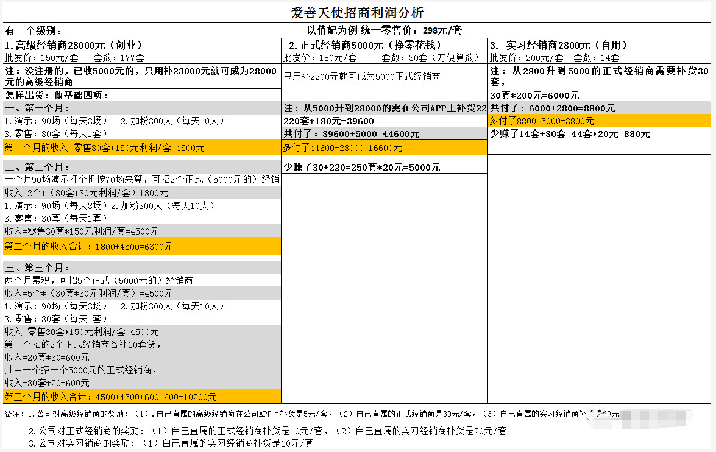
Task: Click the 批发价150元/套 cell
Action: pyautogui.click(x=74, y=58)
